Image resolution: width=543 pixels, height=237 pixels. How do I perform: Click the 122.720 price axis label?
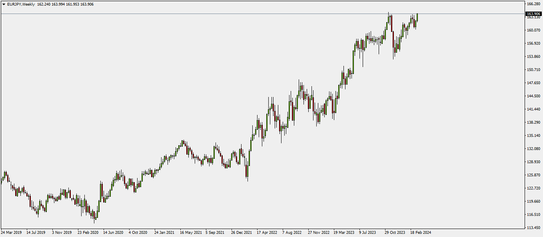click(534, 188)
